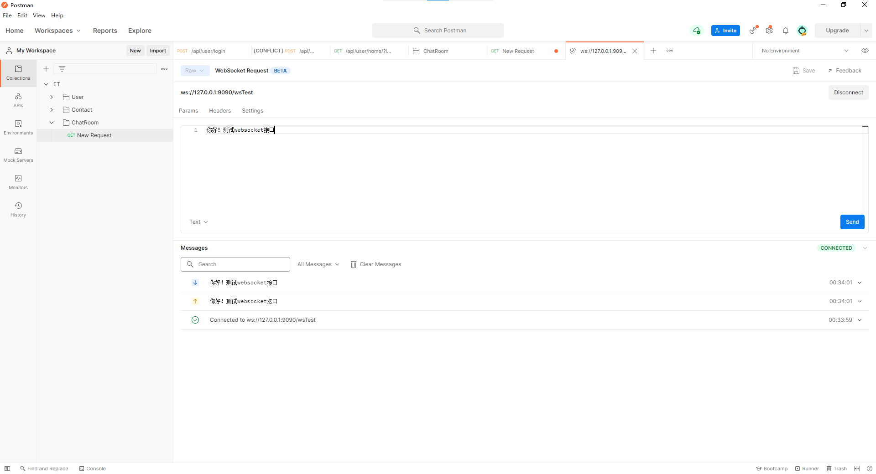The height and width of the screenshot is (474, 876).
Task: Open the help question mark icon
Action: (870, 469)
